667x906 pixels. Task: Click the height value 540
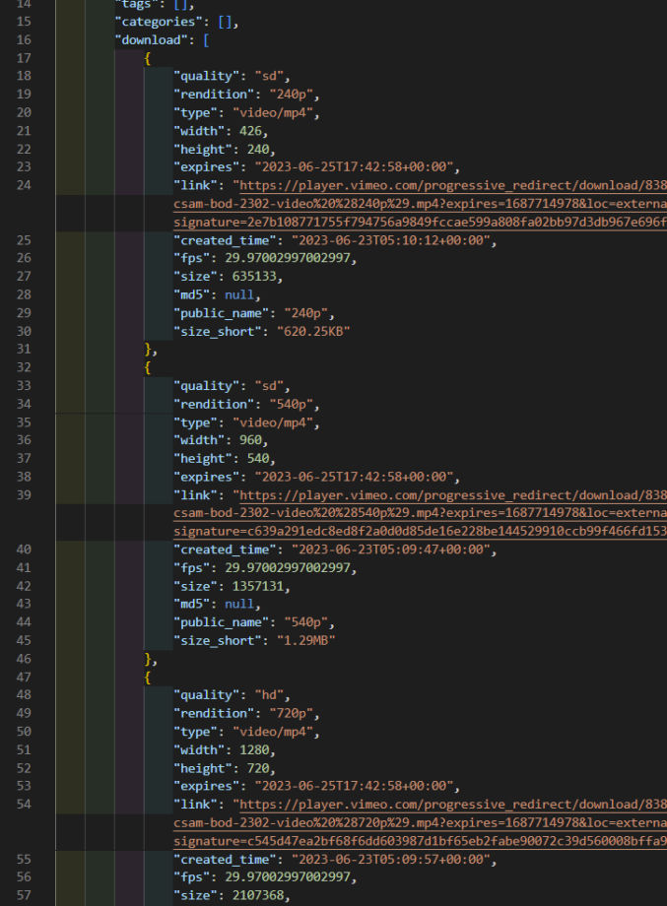[258, 459]
